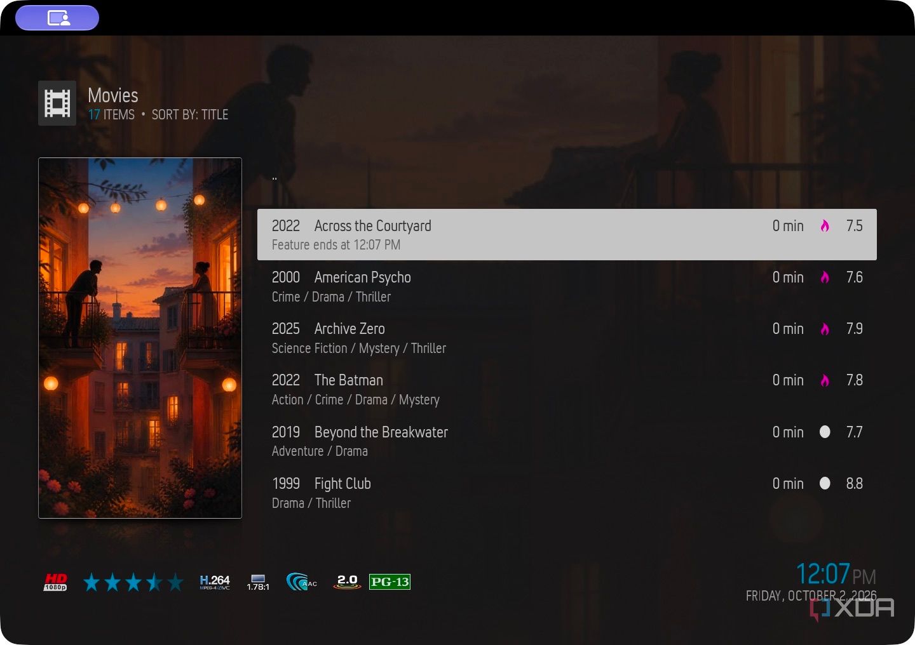Click the blue star rating display
915x645 pixels.
(x=133, y=582)
